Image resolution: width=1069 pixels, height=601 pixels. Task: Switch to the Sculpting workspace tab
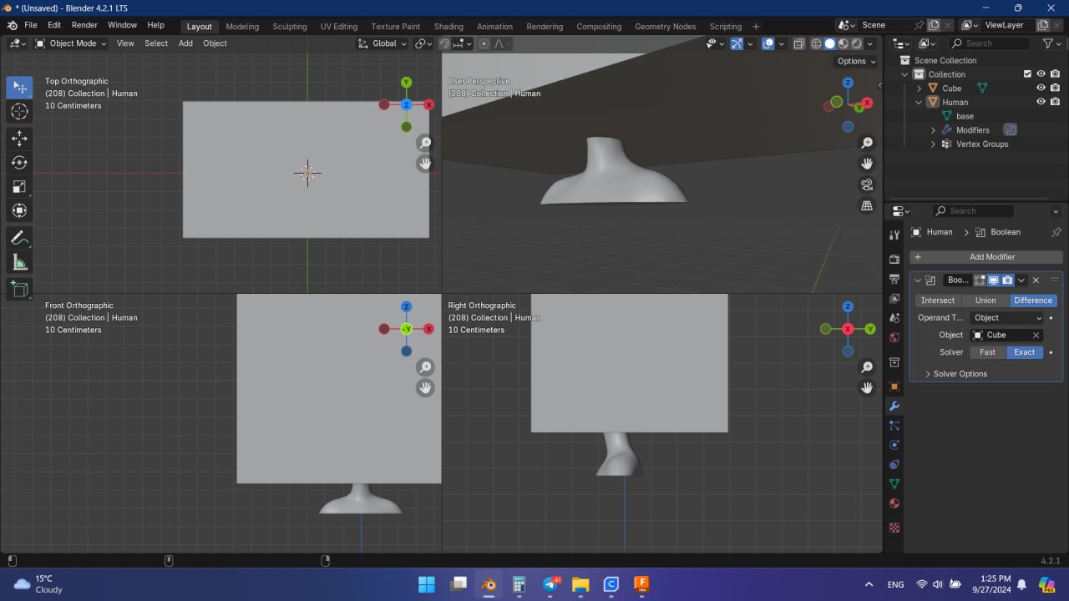[290, 26]
